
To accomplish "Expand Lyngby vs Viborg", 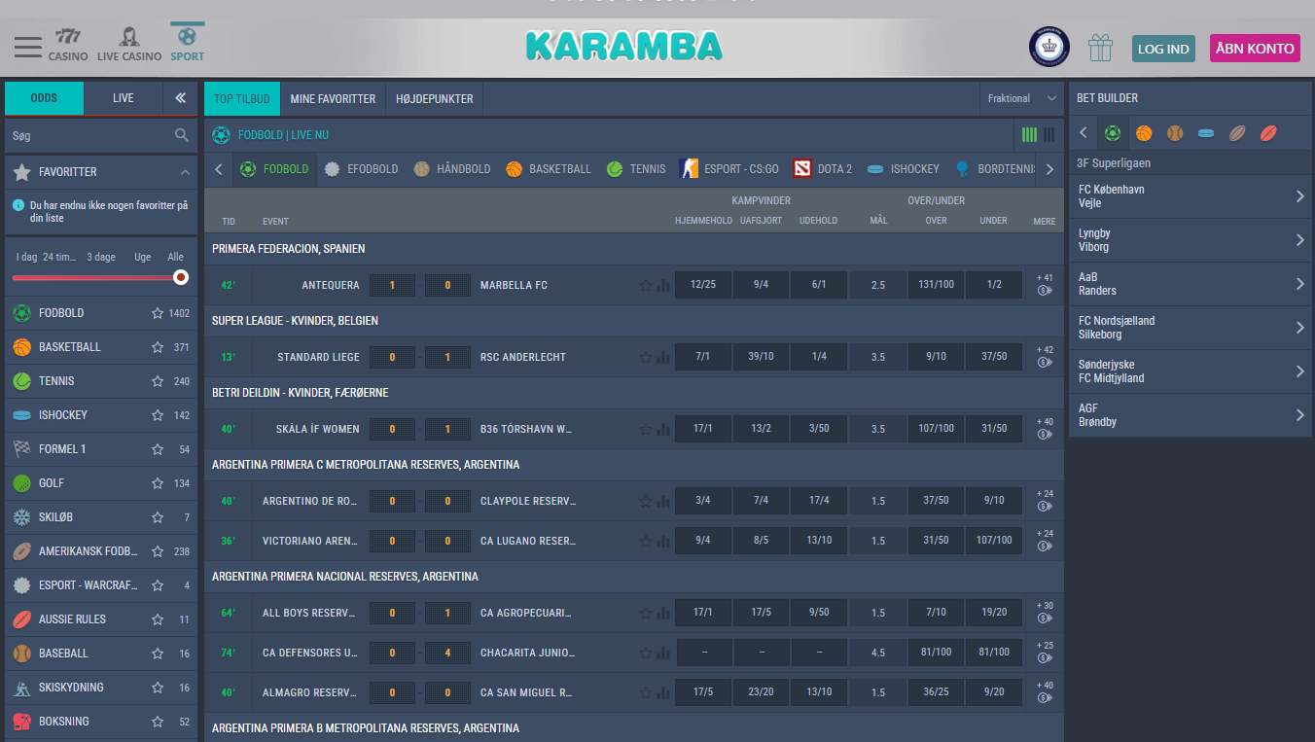I will click(x=1191, y=240).
